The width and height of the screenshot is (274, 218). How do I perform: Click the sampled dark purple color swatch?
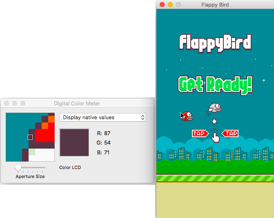74,142
